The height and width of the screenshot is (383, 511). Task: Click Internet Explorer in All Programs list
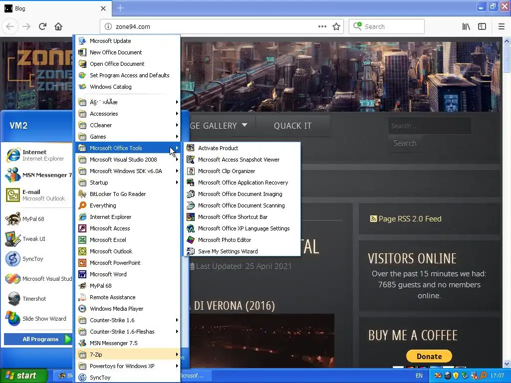(128, 217)
